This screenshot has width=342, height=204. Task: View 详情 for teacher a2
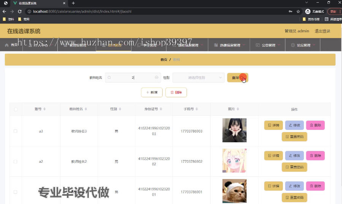tap(274, 156)
